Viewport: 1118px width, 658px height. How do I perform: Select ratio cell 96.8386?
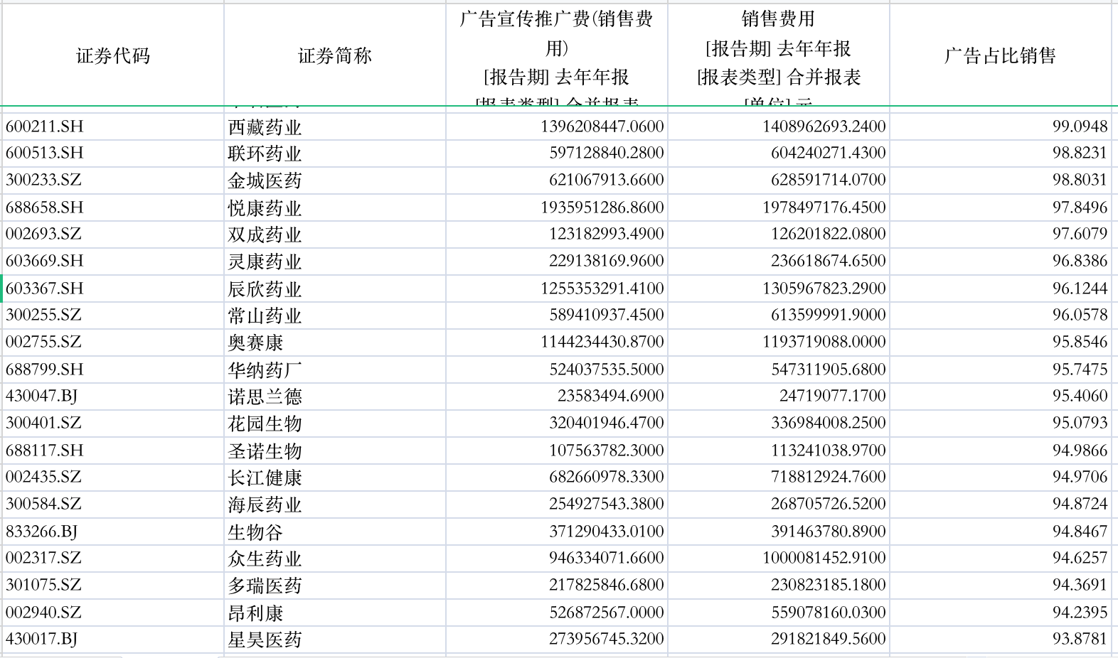pos(1000,261)
